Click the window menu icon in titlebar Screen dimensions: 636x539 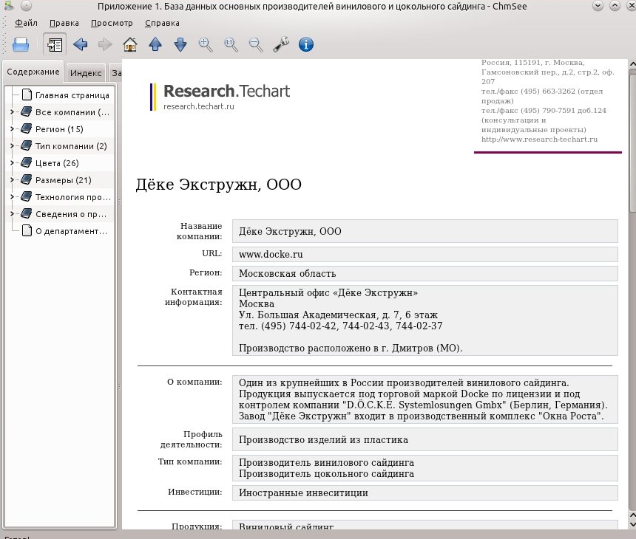pos(9,6)
